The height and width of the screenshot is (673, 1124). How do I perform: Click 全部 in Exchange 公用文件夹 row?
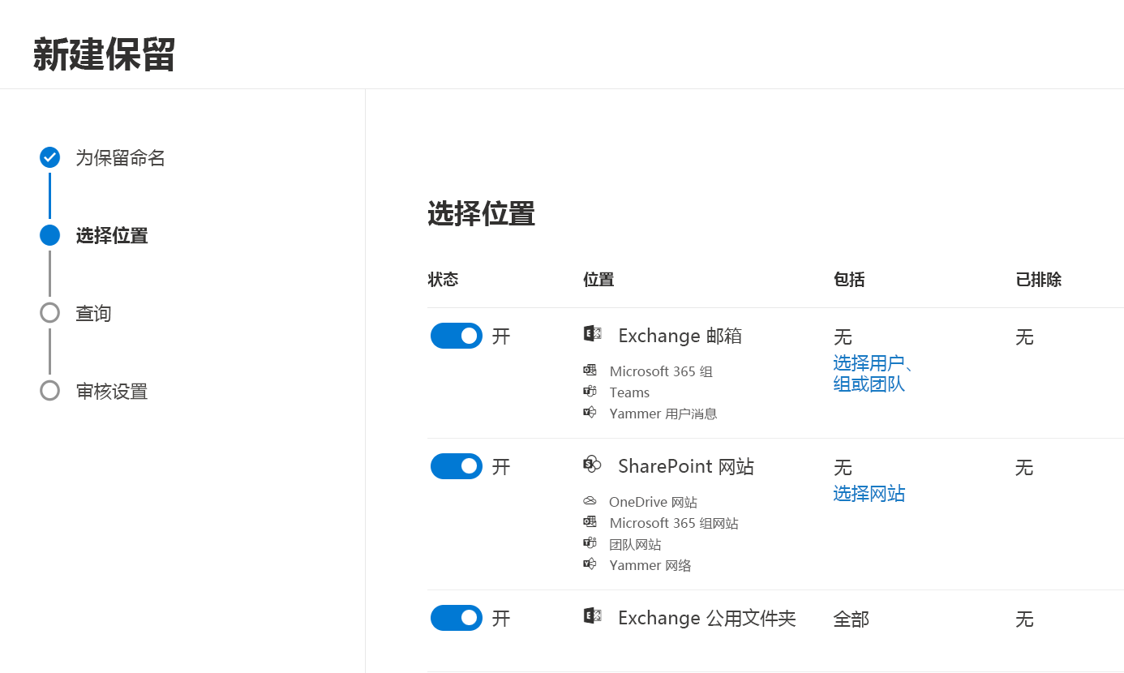coord(851,619)
